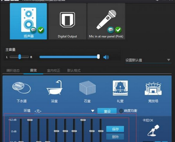
Task: Click the 保存 save equalizer button
Action: click(115, 129)
